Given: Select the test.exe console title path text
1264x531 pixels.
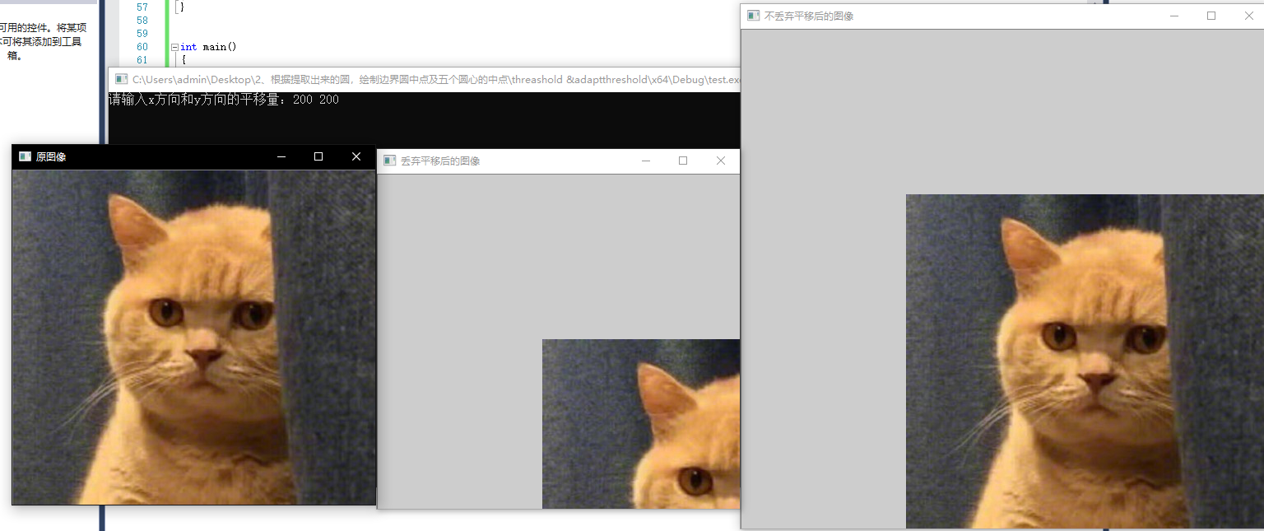Looking at the screenshot, I should coord(436,80).
